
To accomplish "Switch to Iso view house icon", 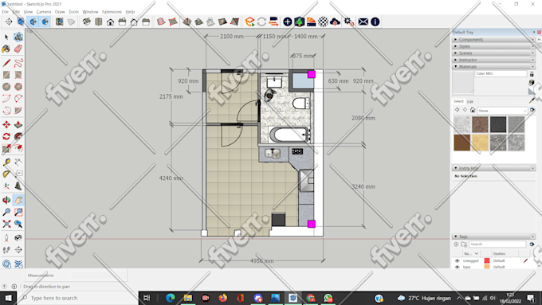I will click(86, 22).
